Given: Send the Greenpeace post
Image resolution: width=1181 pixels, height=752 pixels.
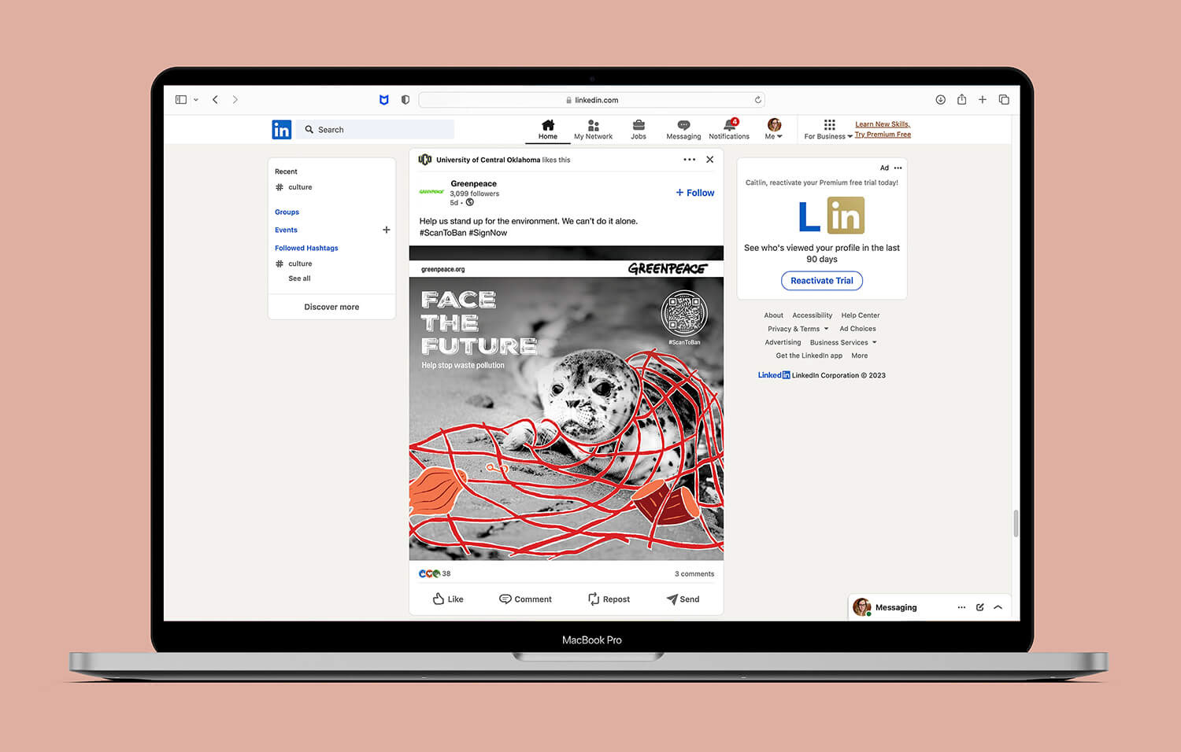Looking at the screenshot, I should pyautogui.click(x=683, y=599).
